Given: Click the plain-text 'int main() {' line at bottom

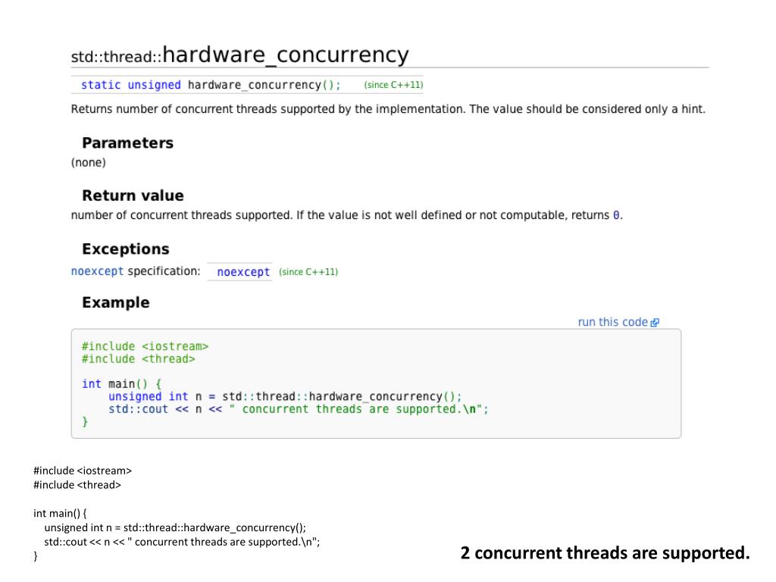Looking at the screenshot, I should (x=60, y=513).
